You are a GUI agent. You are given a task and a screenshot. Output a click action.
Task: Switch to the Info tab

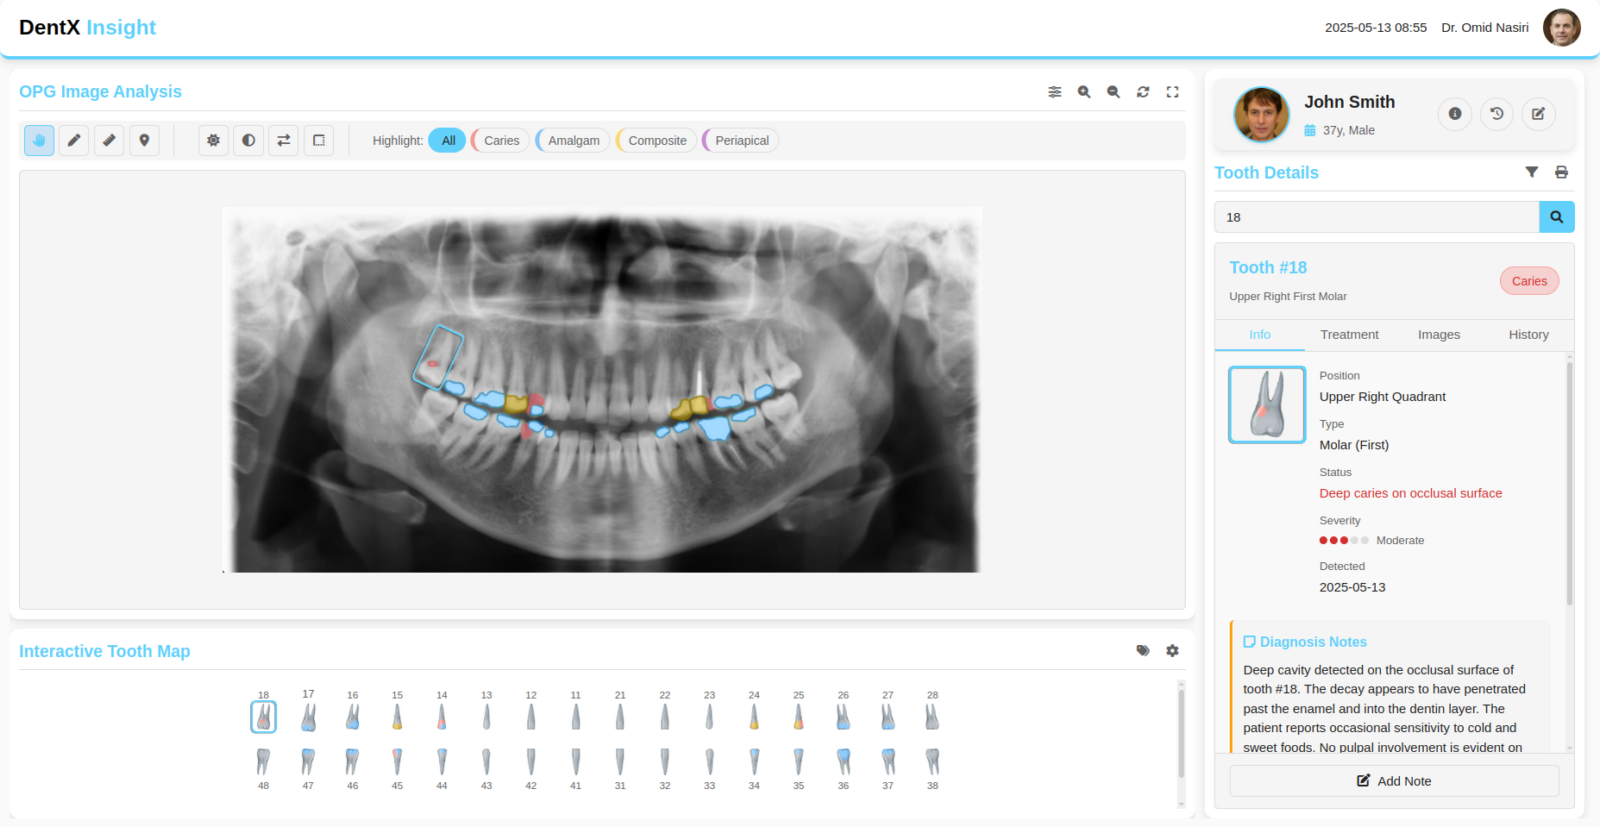1259,335
